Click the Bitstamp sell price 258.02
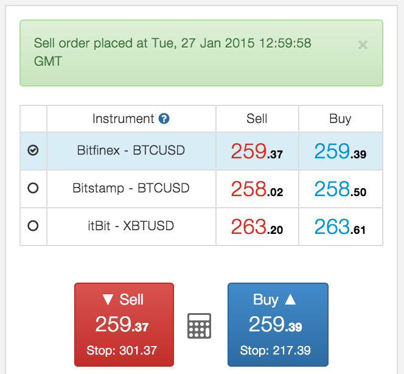 pyautogui.click(x=257, y=189)
